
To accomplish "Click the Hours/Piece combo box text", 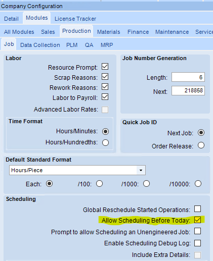I will [x=27, y=170].
